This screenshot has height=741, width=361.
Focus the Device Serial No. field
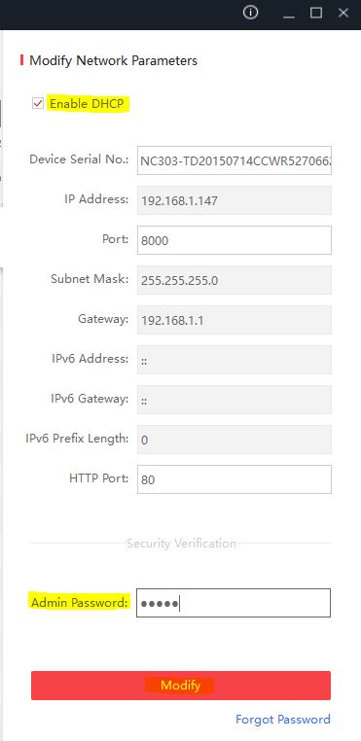pos(235,160)
